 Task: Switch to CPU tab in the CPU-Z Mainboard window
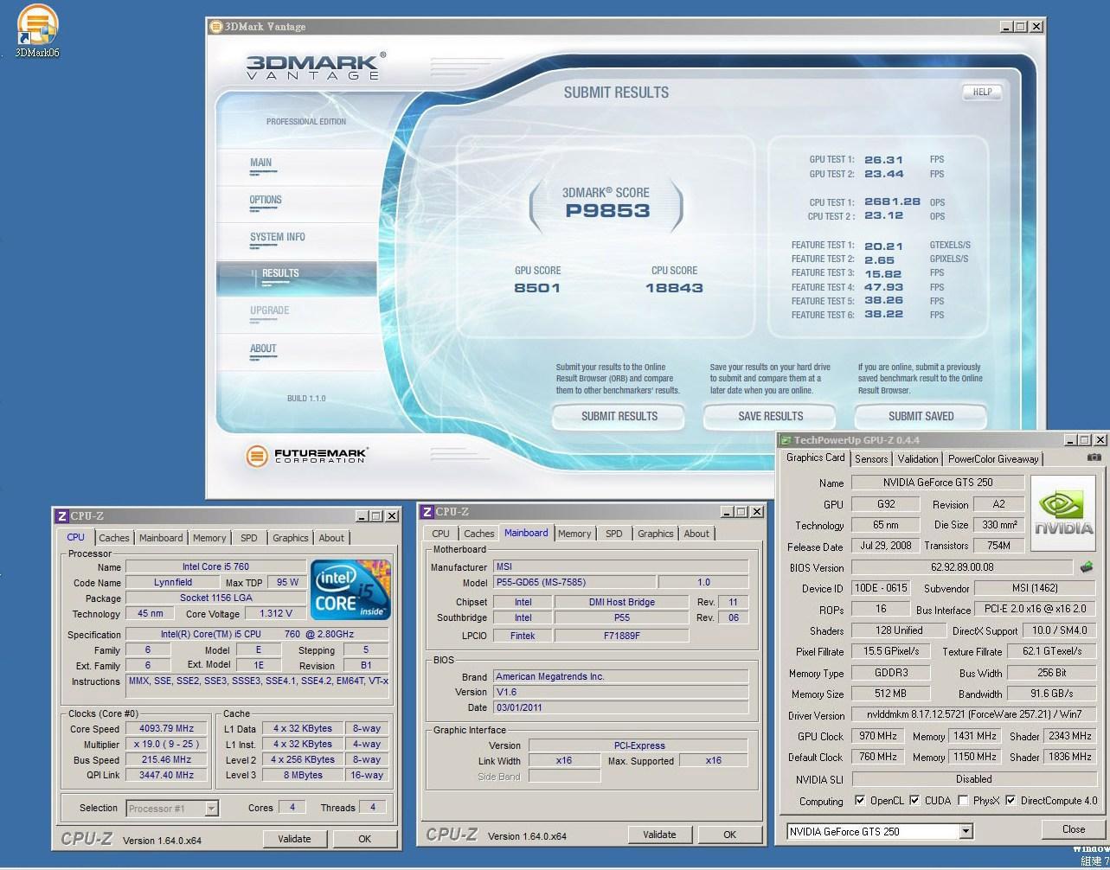tap(440, 534)
